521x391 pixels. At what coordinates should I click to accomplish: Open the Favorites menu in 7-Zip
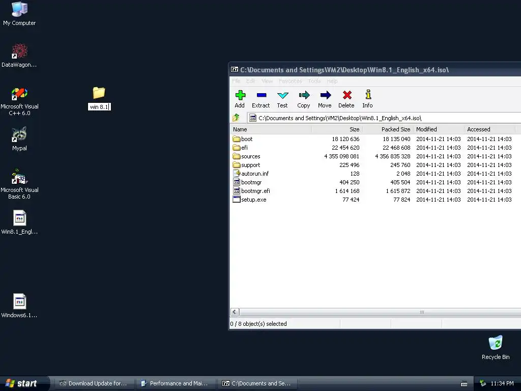point(291,81)
